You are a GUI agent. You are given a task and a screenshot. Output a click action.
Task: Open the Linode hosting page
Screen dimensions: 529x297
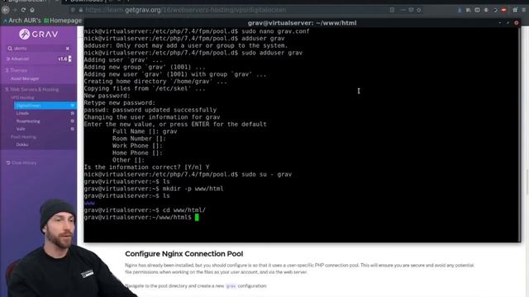pyautogui.click(x=22, y=114)
